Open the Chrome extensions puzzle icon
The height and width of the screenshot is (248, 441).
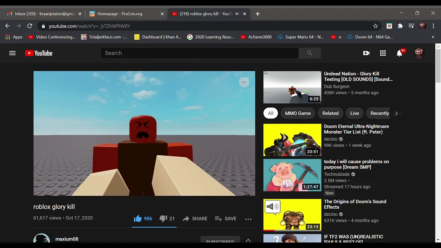pos(400,26)
